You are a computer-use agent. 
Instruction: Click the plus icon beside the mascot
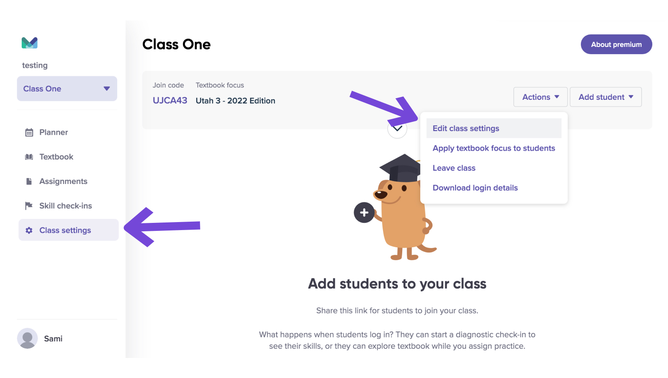[364, 212]
